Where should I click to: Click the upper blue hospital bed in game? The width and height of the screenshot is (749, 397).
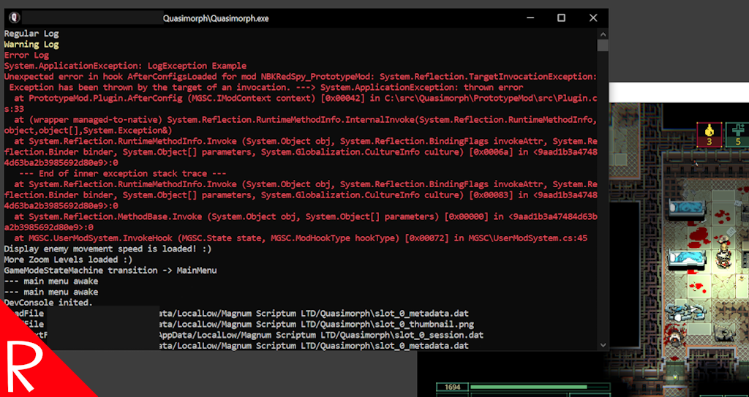pyautogui.click(x=687, y=209)
